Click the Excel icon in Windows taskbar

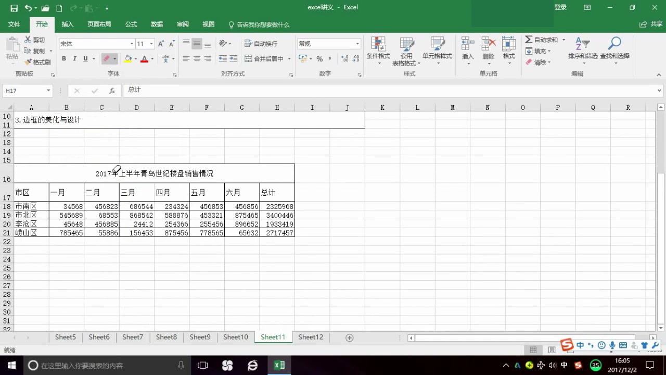tap(279, 366)
